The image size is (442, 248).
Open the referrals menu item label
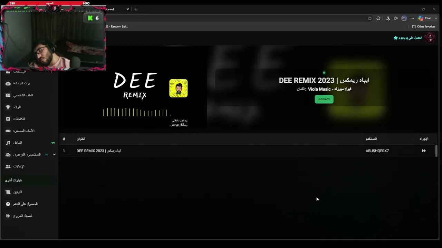(19, 166)
